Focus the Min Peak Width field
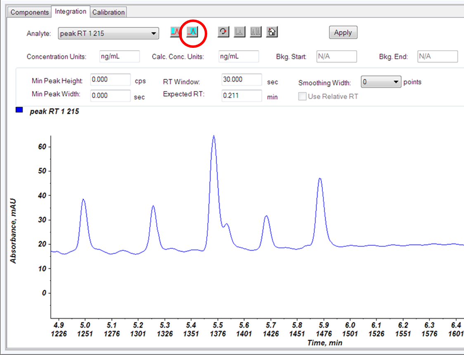This screenshot has width=464, height=355. click(x=110, y=95)
